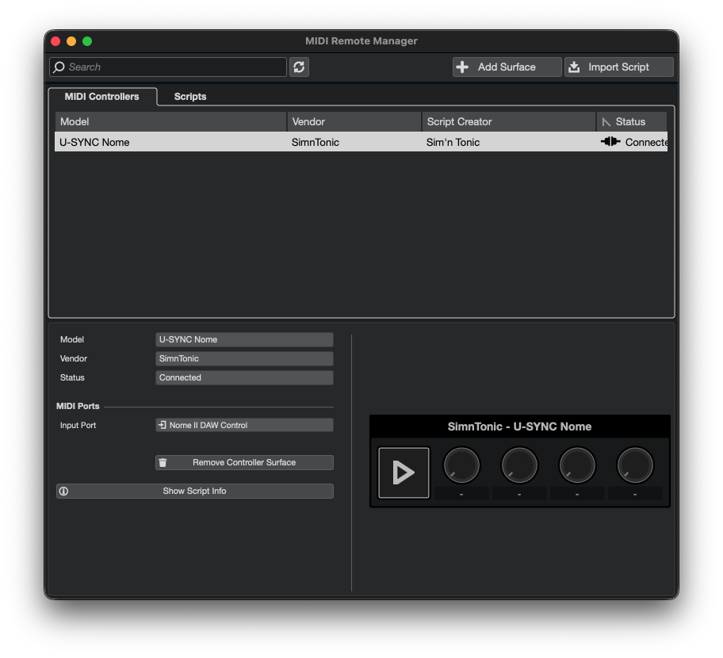Click the download icon on Import Script
Viewport: 723px width, 658px height.
coord(574,67)
